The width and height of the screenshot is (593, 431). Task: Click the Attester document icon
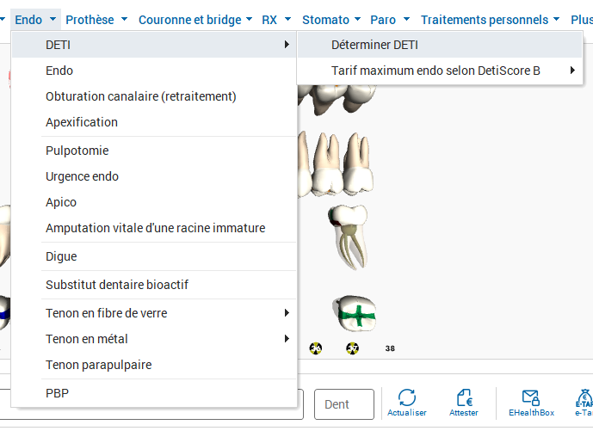[464, 397]
